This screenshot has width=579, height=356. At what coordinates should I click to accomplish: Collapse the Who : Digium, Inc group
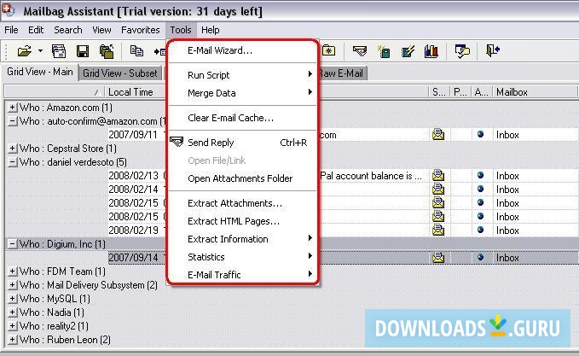pyautogui.click(x=12, y=244)
